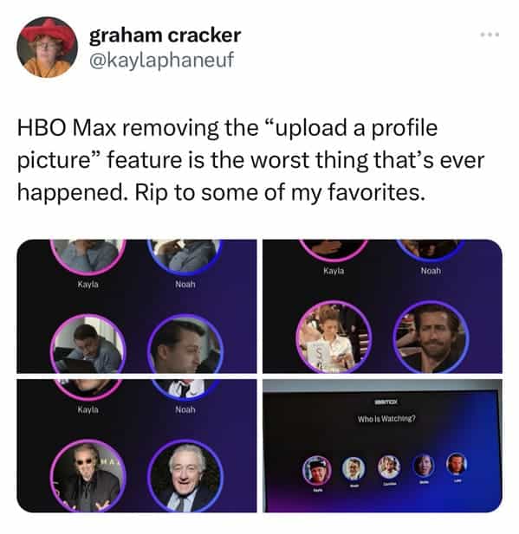Select the last profile on Who Is Watching screen
The height and width of the screenshot is (534, 519).
[457, 464]
